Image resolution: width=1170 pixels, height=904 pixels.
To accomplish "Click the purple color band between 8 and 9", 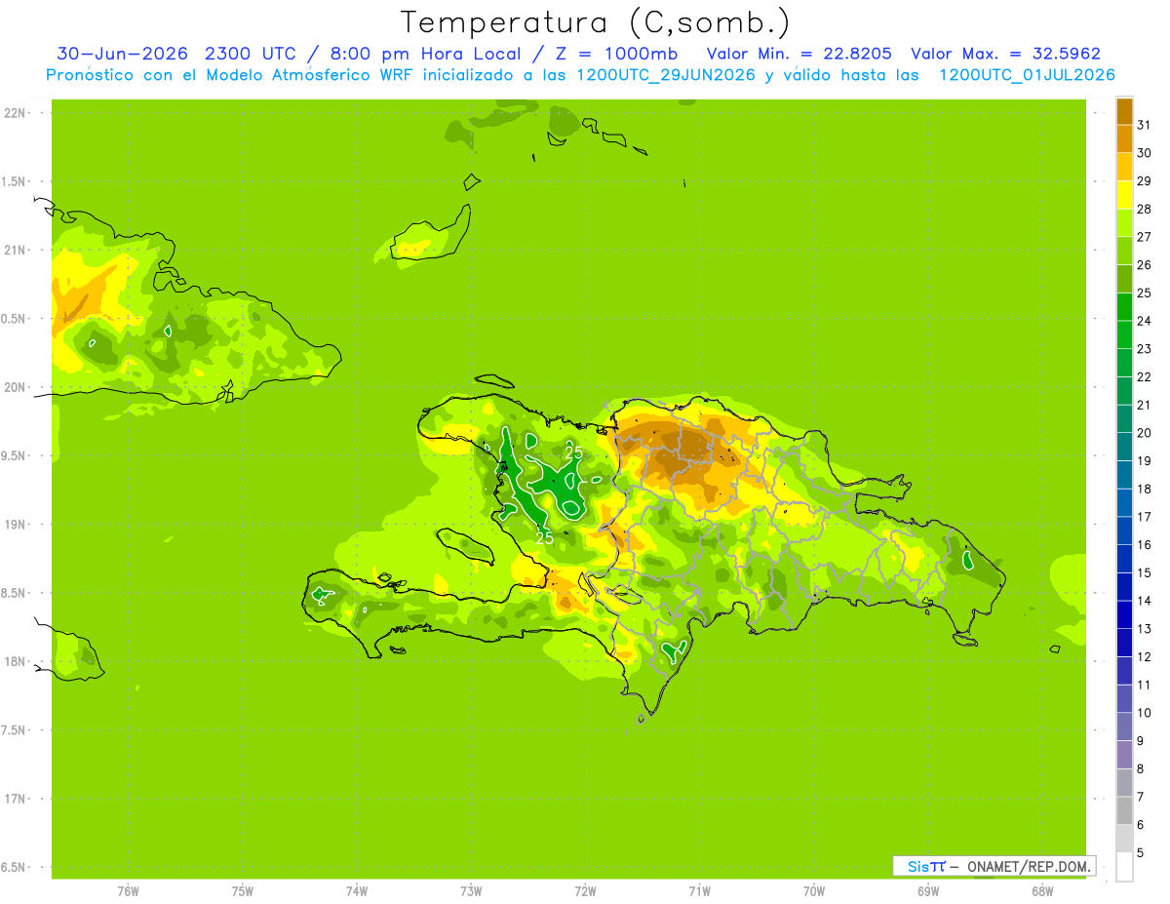I will (1124, 755).
